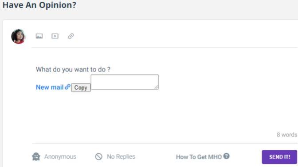Click the Copy button

click(x=81, y=87)
